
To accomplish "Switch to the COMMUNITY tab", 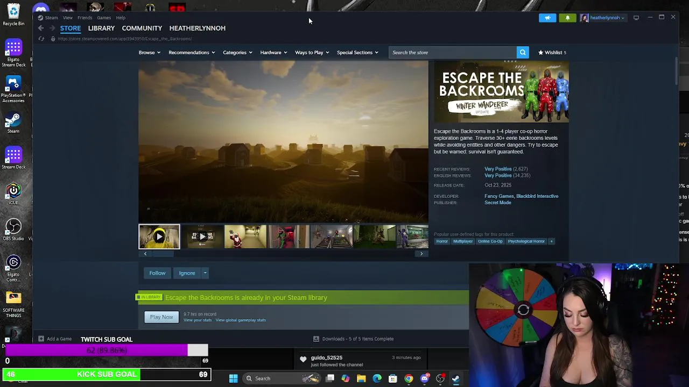I will [x=142, y=28].
